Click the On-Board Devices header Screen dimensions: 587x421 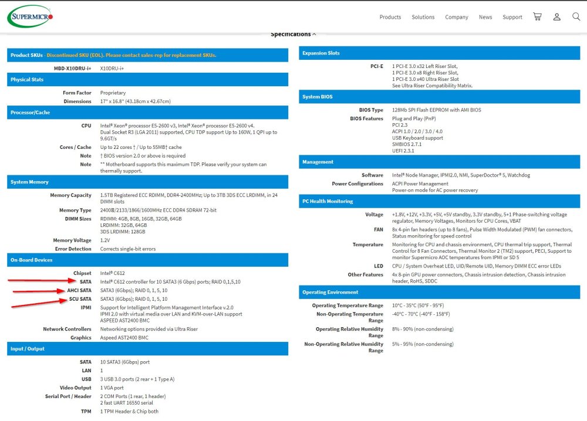(x=147, y=260)
